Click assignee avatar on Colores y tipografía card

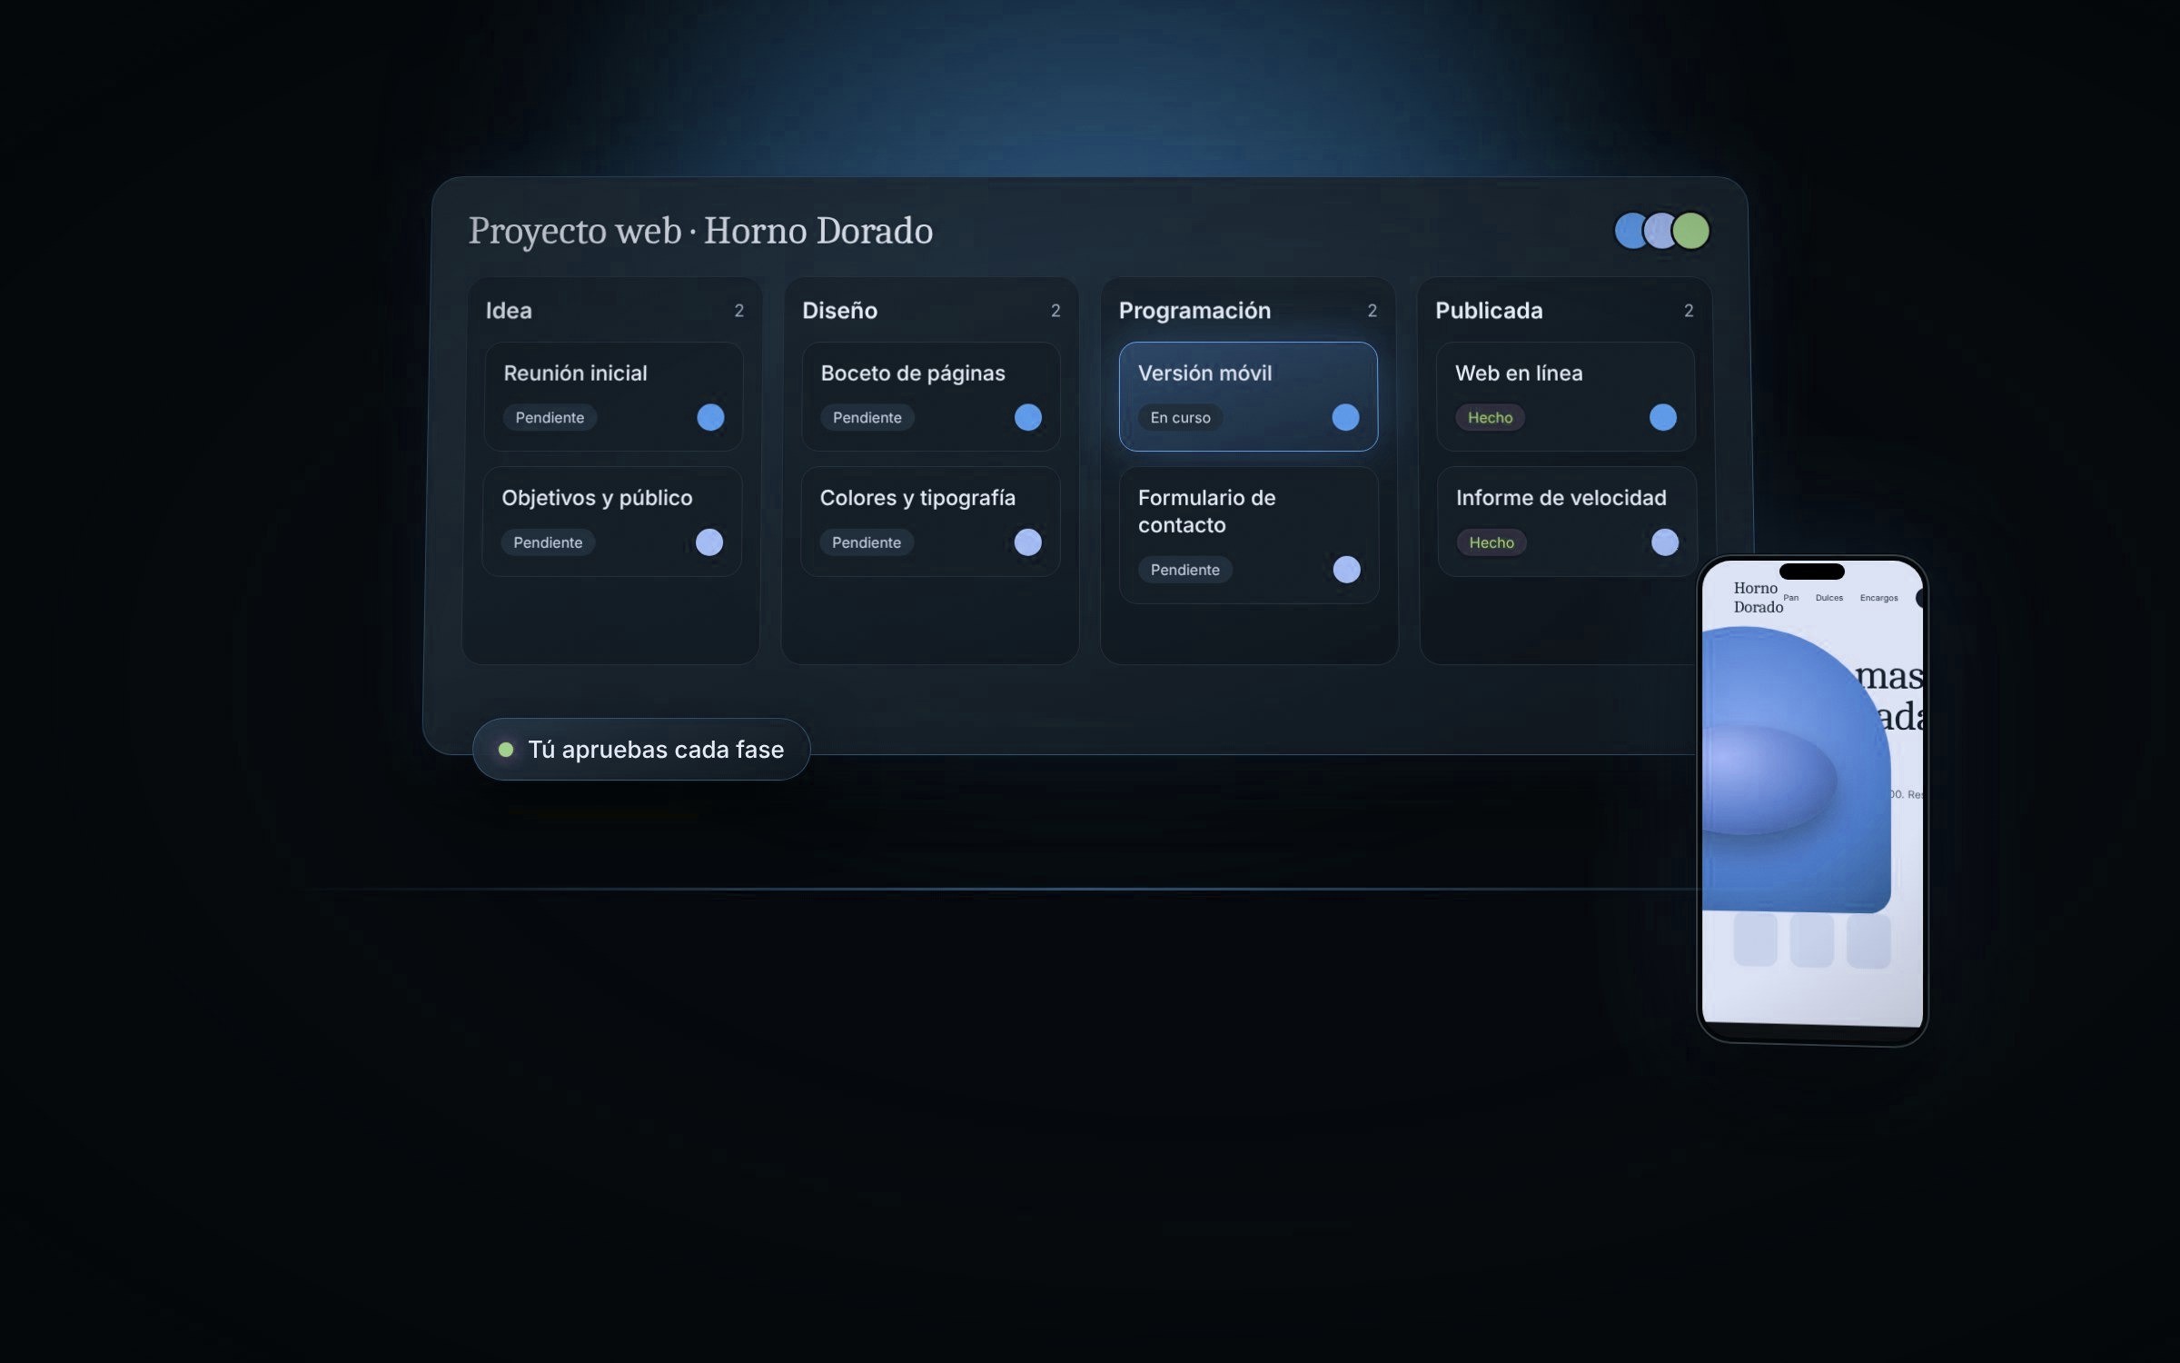pyautogui.click(x=1028, y=542)
